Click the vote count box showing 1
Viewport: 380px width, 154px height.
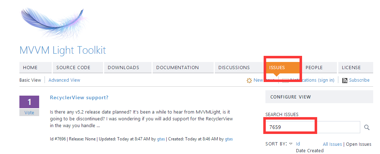pyautogui.click(x=29, y=102)
